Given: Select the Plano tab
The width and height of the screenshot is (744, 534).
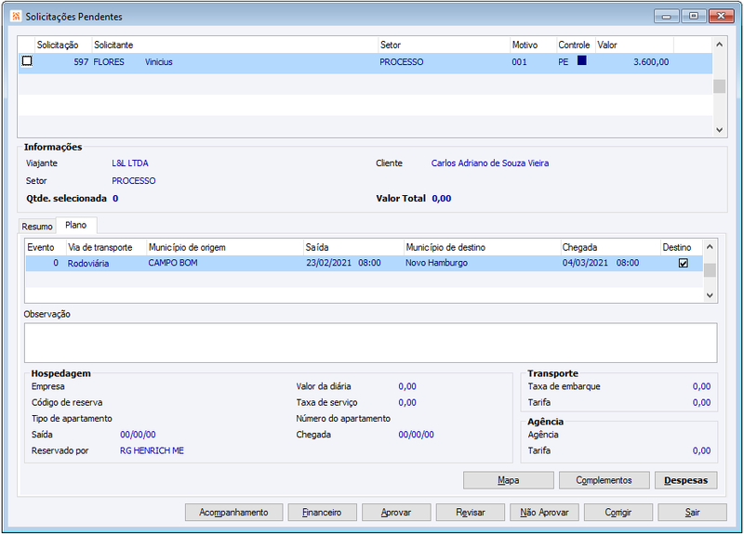Looking at the screenshot, I should pyautogui.click(x=76, y=225).
